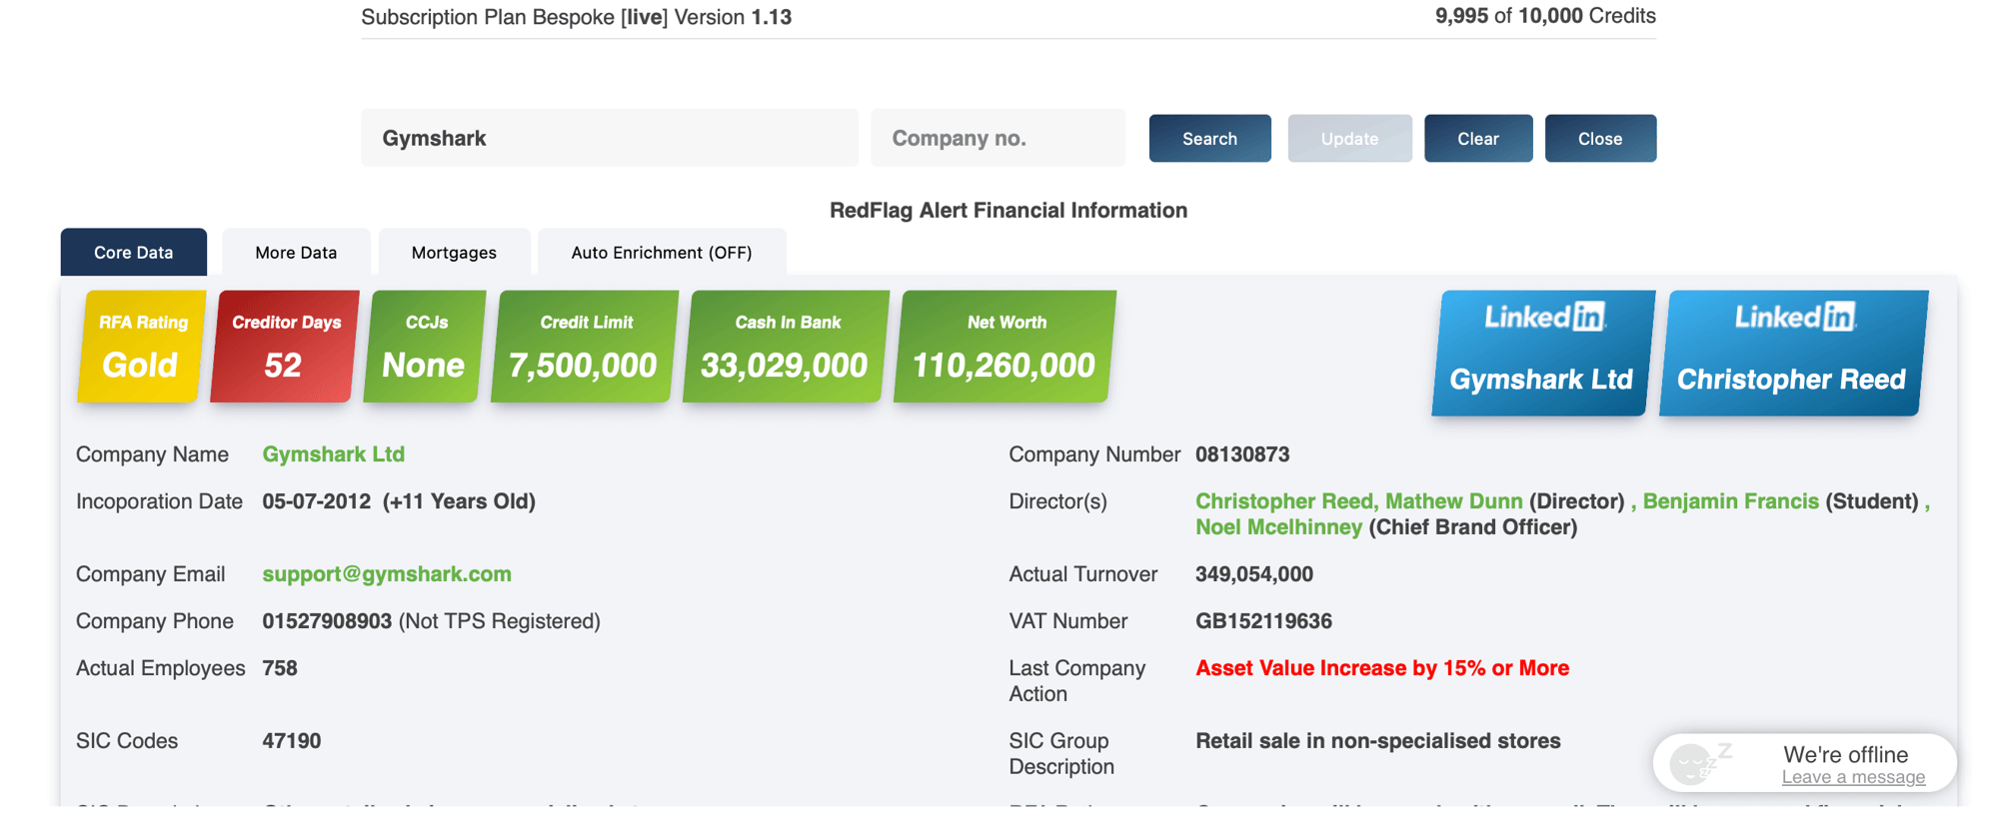The height and width of the screenshot is (839, 1999).
Task: Click RedFlag Alert Financial Information heading
Action: 1008,211
